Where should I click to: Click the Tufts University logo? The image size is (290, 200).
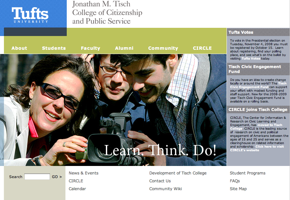30,15
